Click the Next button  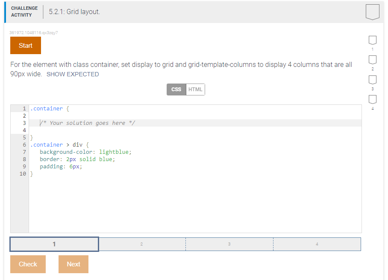[73, 264]
